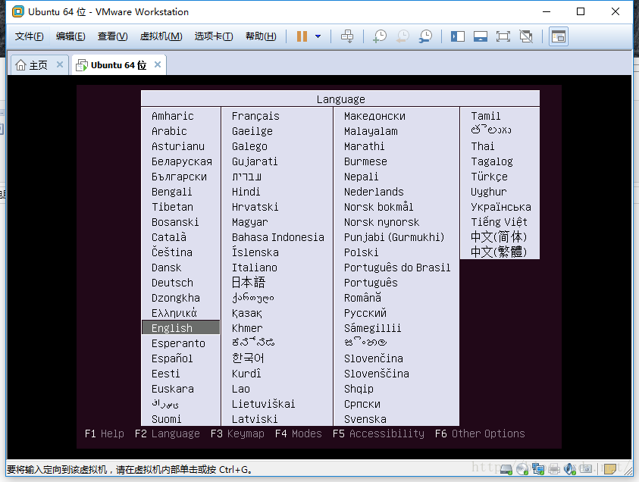Choose Thai from the language list

click(483, 146)
